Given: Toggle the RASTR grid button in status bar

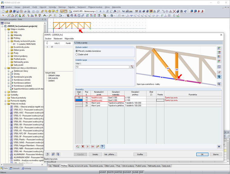Looking at the screenshot, I should point(110,172).
